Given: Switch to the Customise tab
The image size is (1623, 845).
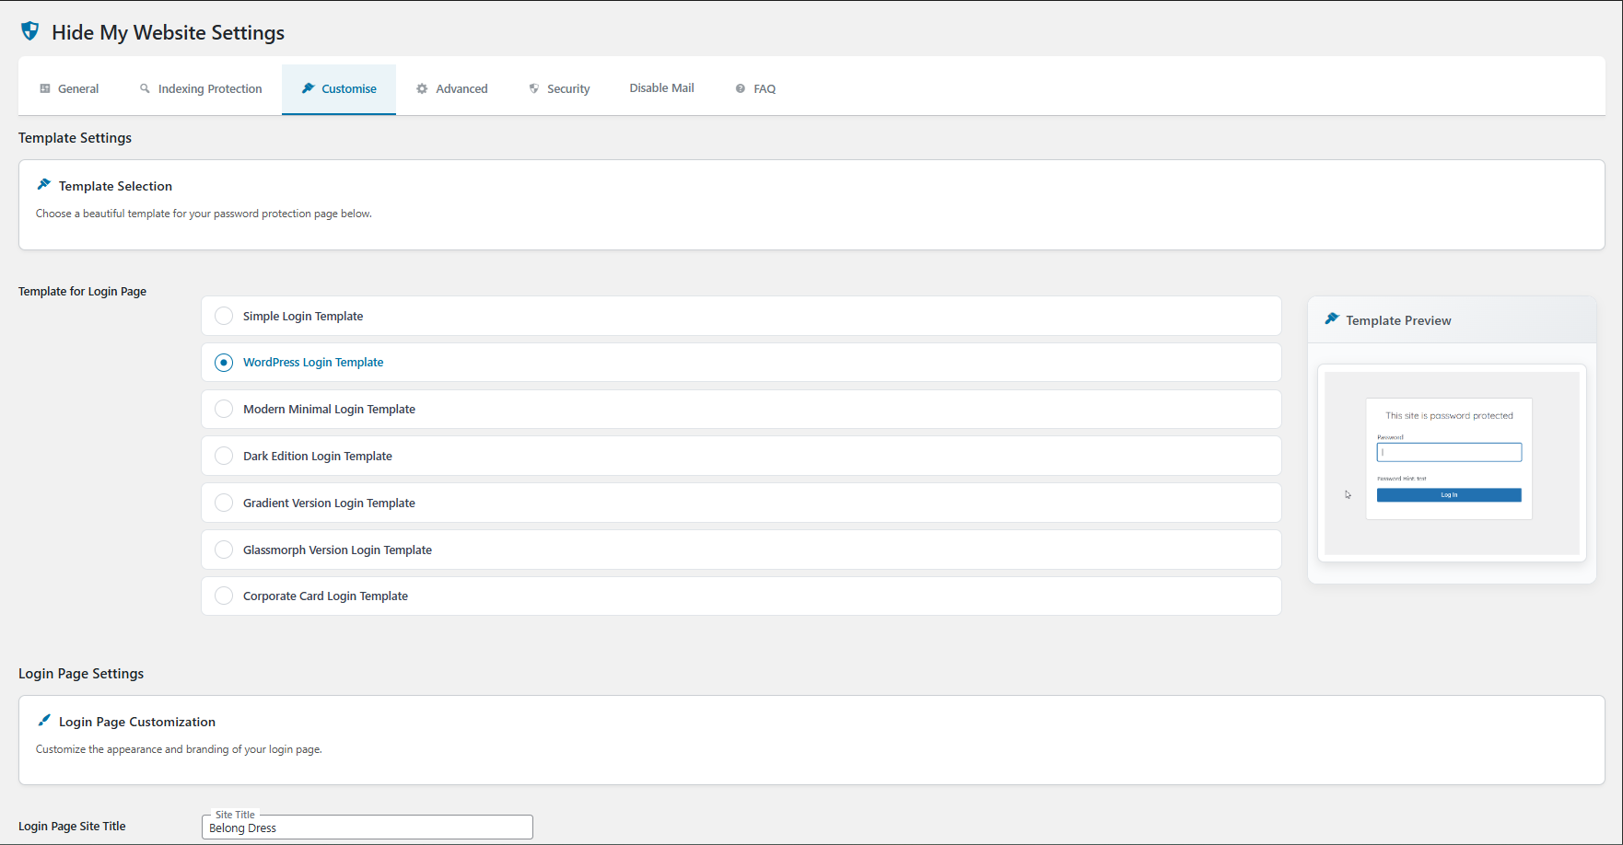Looking at the screenshot, I should pos(339,88).
